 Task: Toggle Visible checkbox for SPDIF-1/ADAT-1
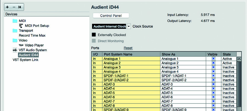(x=214, y=76)
